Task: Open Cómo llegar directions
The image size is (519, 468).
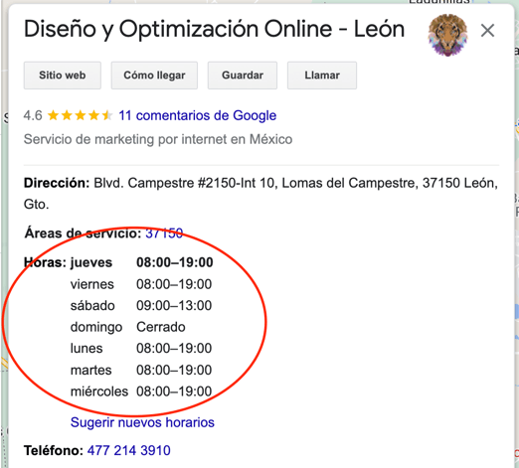Action: 154,76
